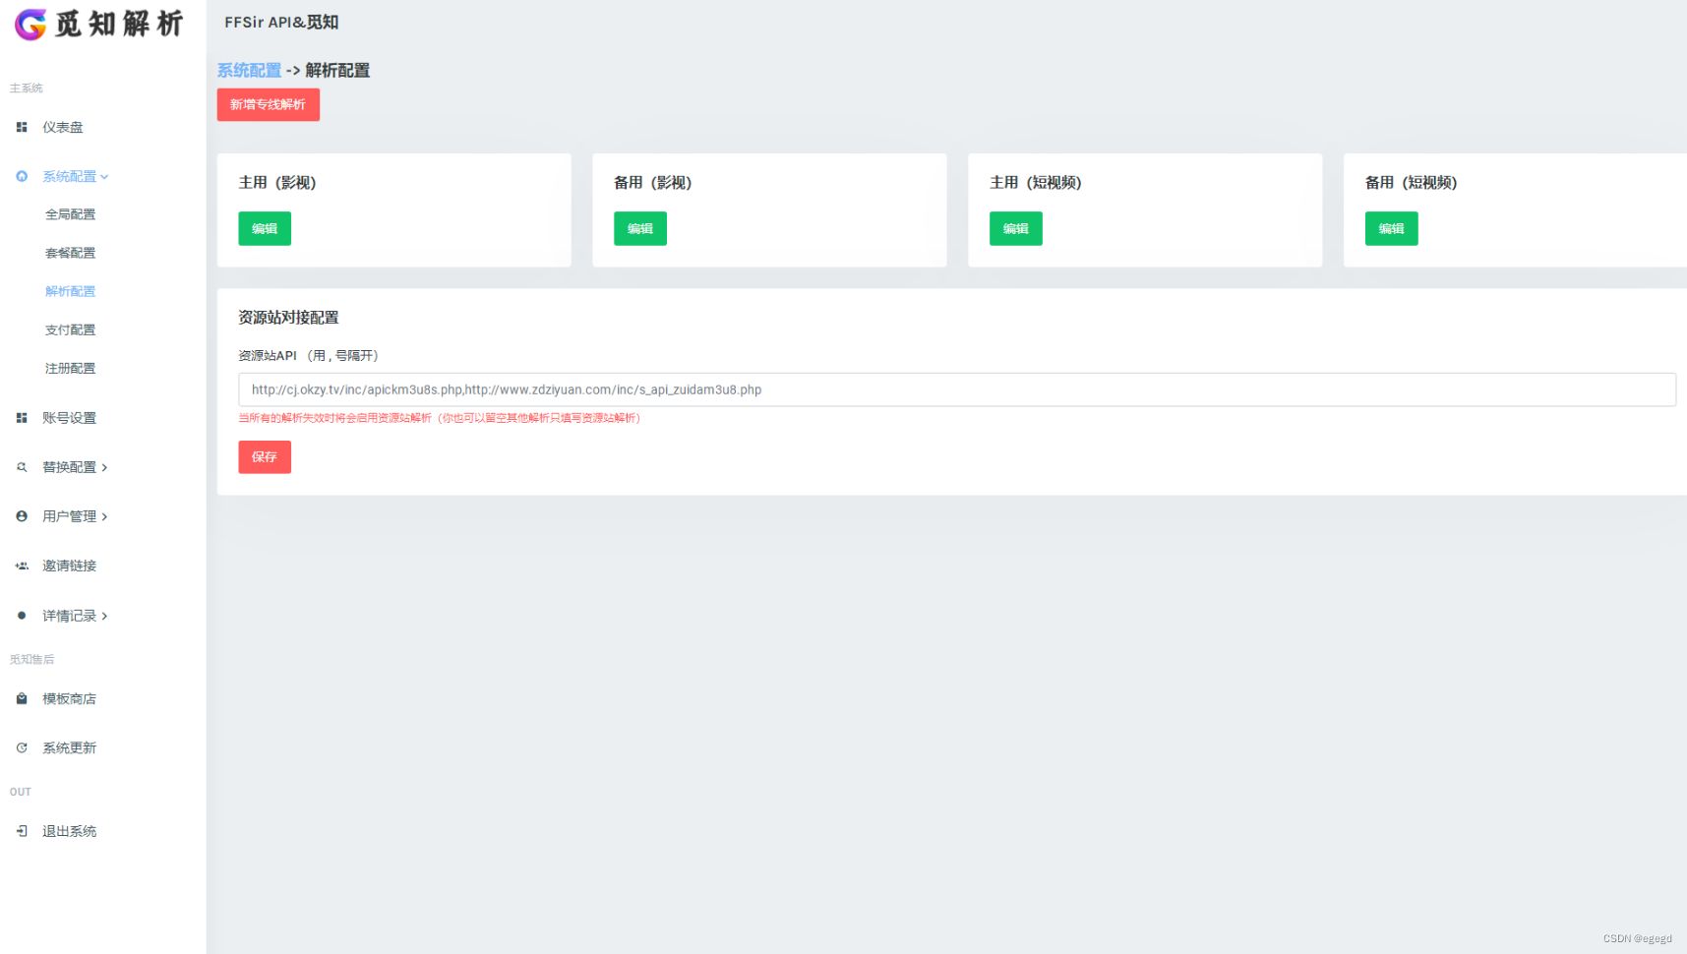Open the 仪表盘 dashboard icon
This screenshot has width=1687, height=954.
[21, 127]
